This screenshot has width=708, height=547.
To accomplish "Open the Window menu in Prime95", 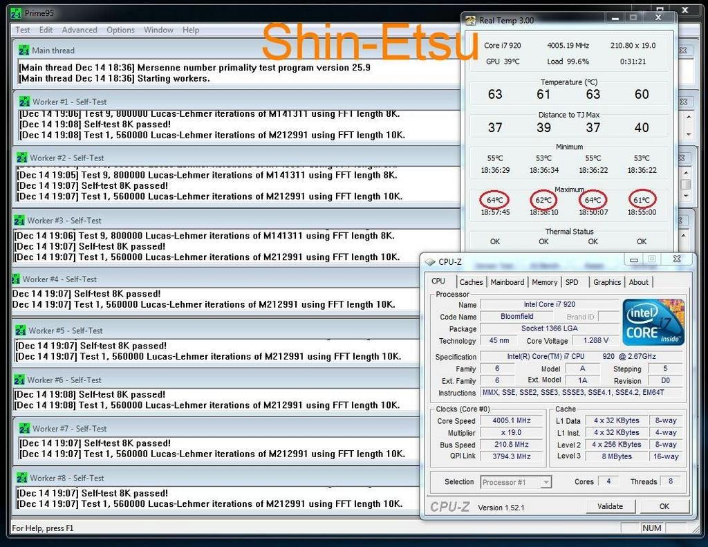I will coord(158,30).
